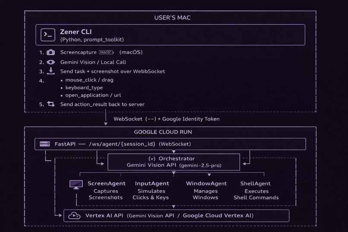Click the "(Python, prompt_toolkit)" subtitle
This screenshot has height=232, width=348.
[x=92, y=39]
